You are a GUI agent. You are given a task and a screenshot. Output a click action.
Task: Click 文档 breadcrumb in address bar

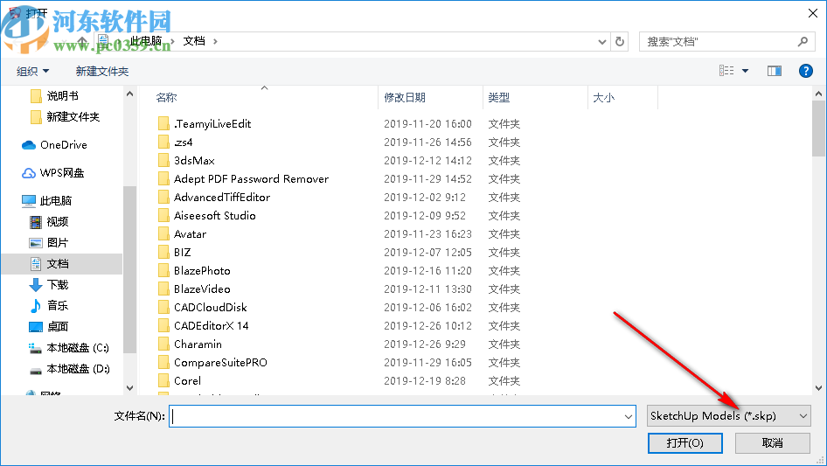(194, 41)
